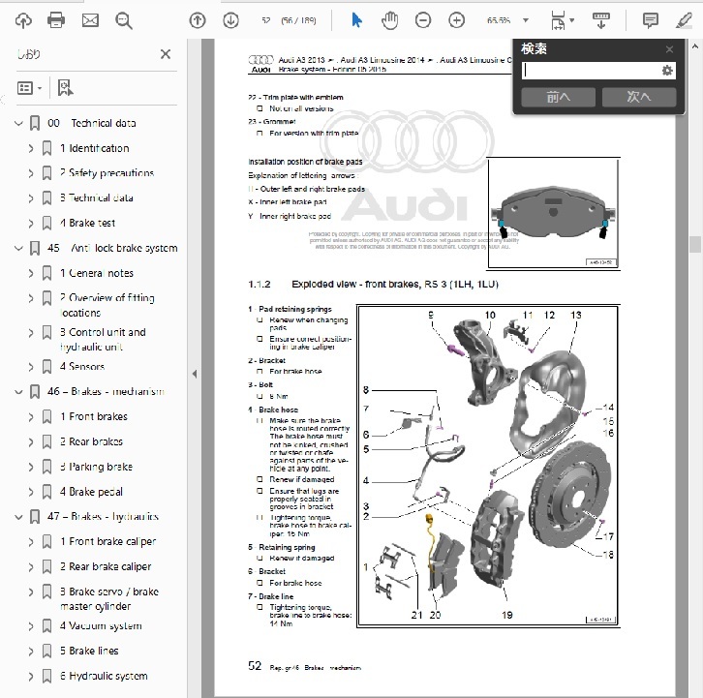Click the 次へ next result button
703x698 pixels.
(x=639, y=97)
